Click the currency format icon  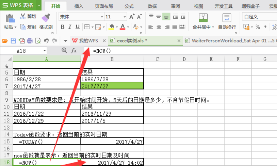coord(246,27)
